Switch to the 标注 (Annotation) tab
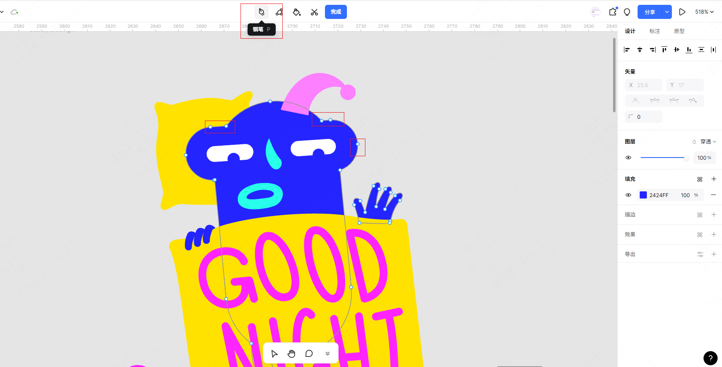 point(655,31)
